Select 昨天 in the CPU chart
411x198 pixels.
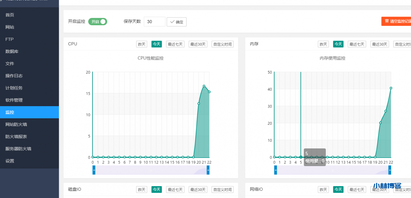point(142,44)
